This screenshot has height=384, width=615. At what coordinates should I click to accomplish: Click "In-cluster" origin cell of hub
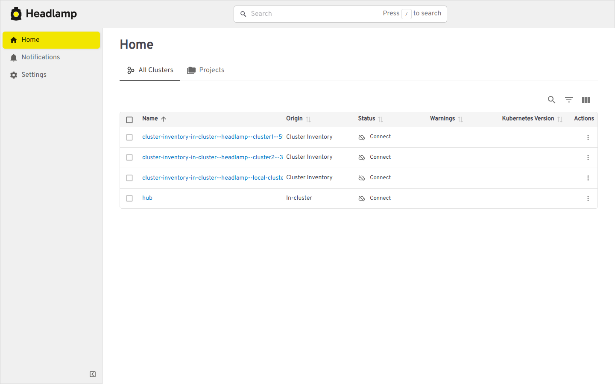click(x=299, y=198)
